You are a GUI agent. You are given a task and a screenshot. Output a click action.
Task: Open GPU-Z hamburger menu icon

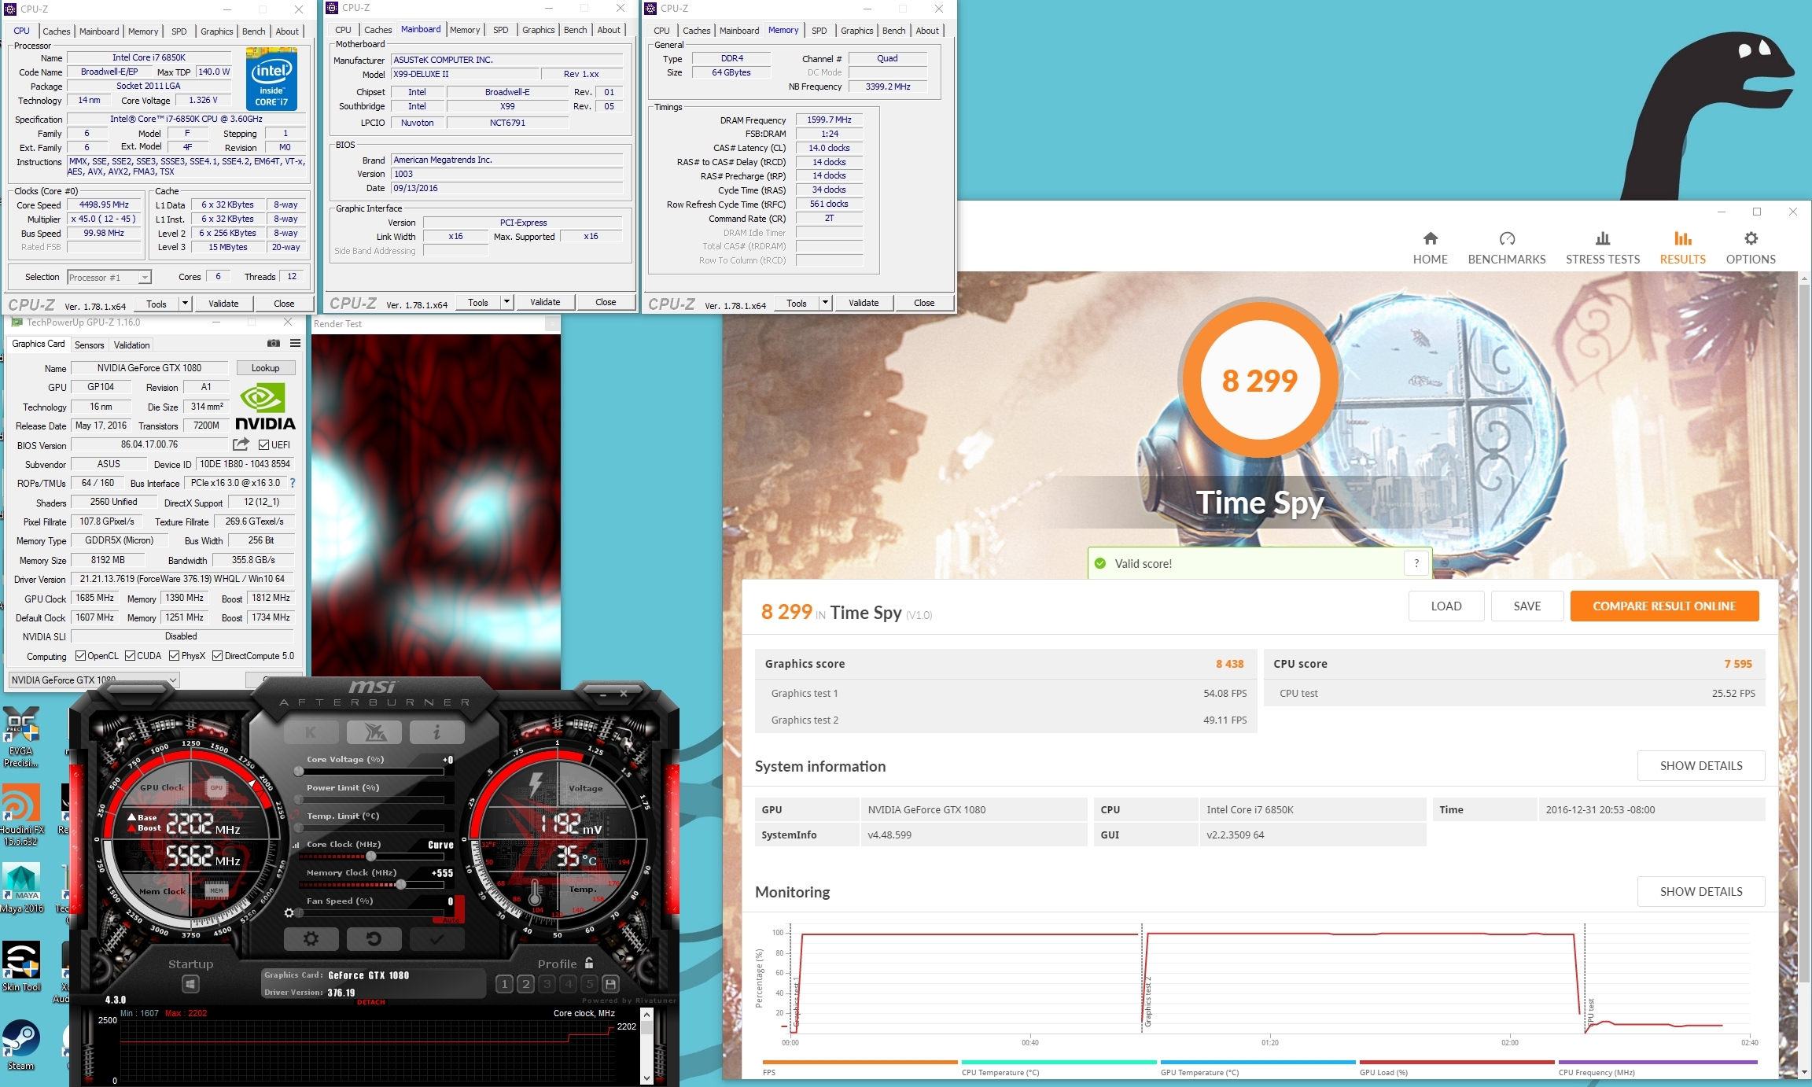[295, 343]
